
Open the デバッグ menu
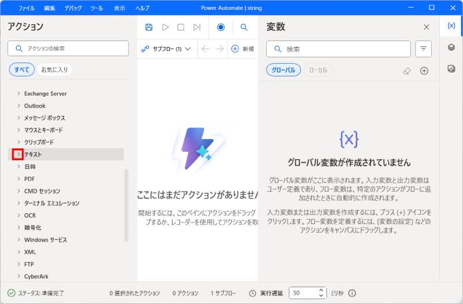73,8
